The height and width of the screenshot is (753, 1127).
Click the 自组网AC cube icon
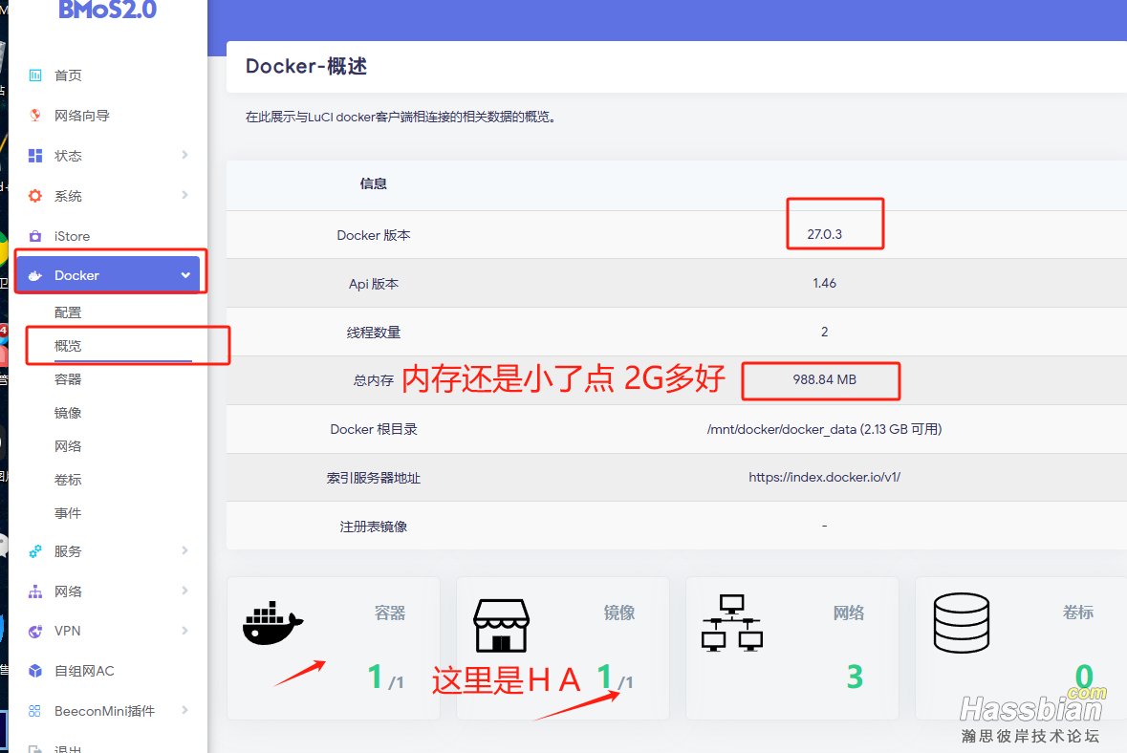click(34, 671)
